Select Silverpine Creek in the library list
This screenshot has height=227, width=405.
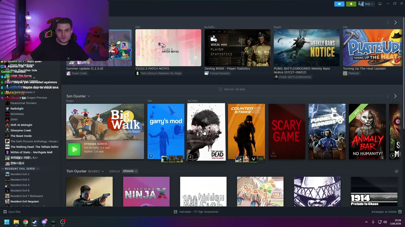[21, 131]
